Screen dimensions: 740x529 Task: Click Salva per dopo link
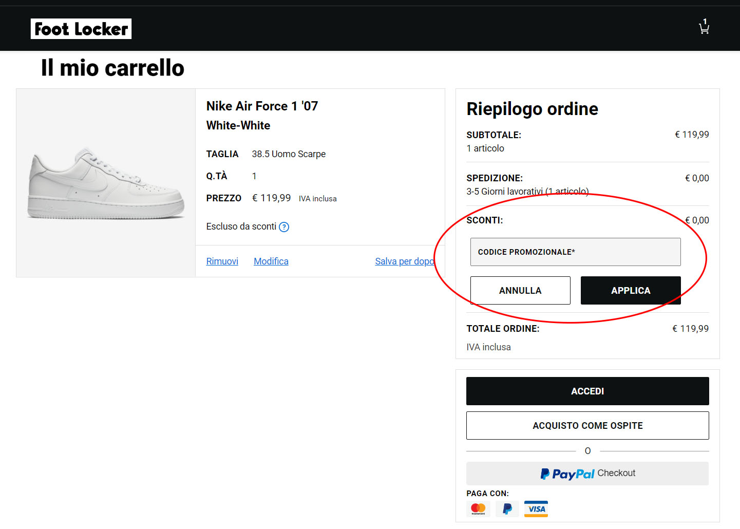pos(404,261)
